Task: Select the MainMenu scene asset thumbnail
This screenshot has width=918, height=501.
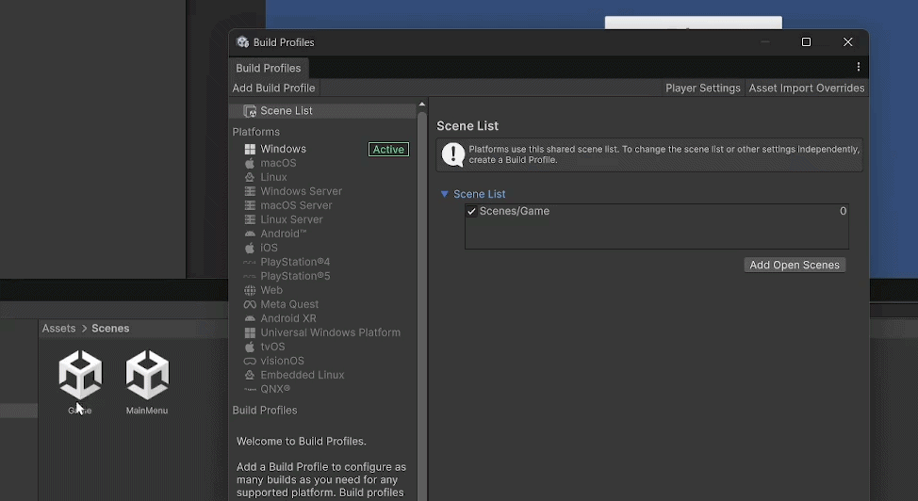Action: pos(147,375)
